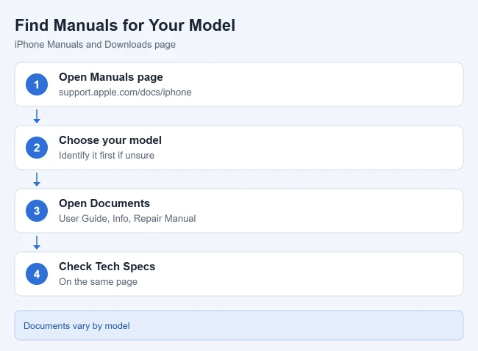Screen dimensions: 478x351
Task: Click the 'Open Manuals page' step title
Action: (x=110, y=77)
